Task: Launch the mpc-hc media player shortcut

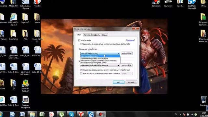Action: (x=180, y=3)
